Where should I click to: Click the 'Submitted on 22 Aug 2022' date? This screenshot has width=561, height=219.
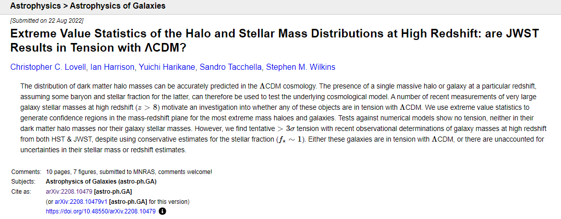[47, 20]
